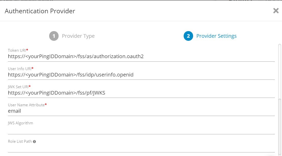Click the 'JWS Algorithm' label text
282x156 pixels.
coord(20,123)
